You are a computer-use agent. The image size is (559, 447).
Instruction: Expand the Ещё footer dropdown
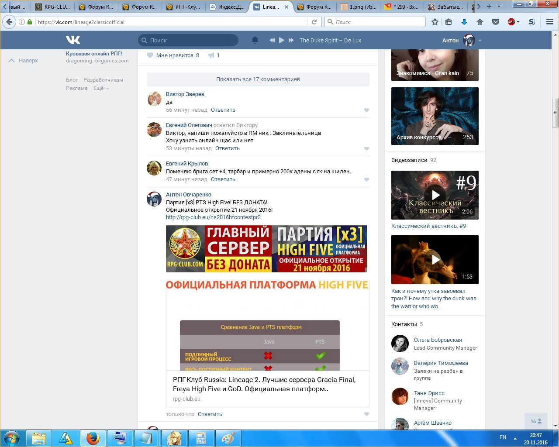101,88
